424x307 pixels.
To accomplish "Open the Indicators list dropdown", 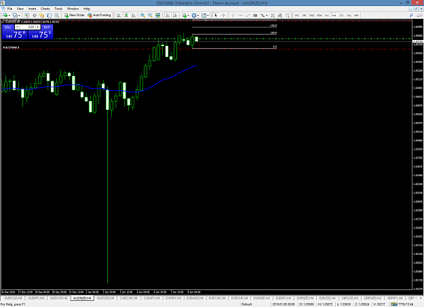I will (185, 16).
